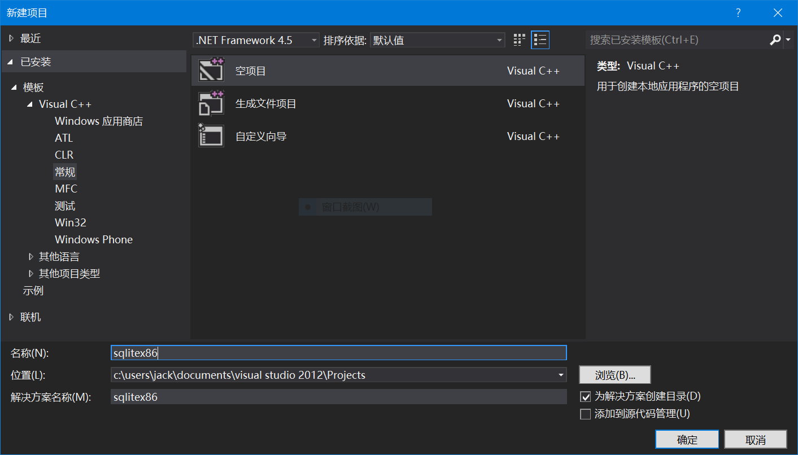The width and height of the screenshot is (798, 455).
Task: Open the .NET Framework 4.5 dropdown
Action: click(x=256, y=40)
